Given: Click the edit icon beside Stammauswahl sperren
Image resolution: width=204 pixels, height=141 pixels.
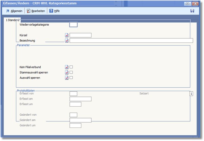Looking at the screenshot, I should click(67, 73).
